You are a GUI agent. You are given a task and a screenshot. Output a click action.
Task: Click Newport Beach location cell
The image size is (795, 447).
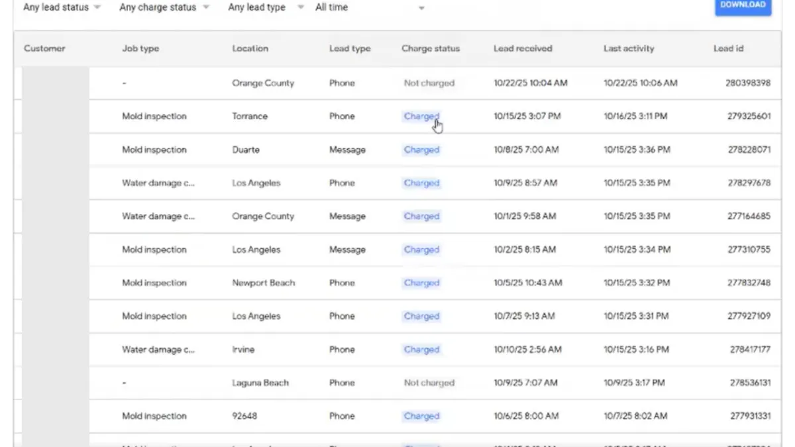[264, 283]
